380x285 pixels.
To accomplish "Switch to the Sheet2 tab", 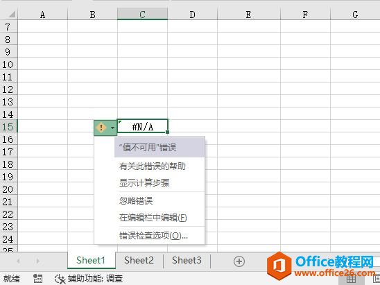I will coord(139,260).
